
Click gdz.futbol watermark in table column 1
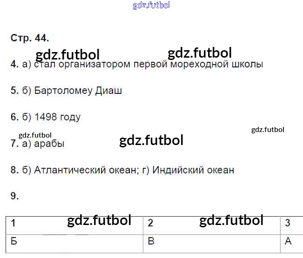click(99, 220)
